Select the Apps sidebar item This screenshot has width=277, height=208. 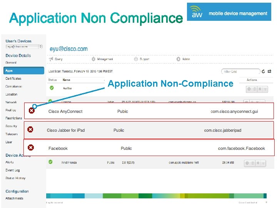(24, 70)
